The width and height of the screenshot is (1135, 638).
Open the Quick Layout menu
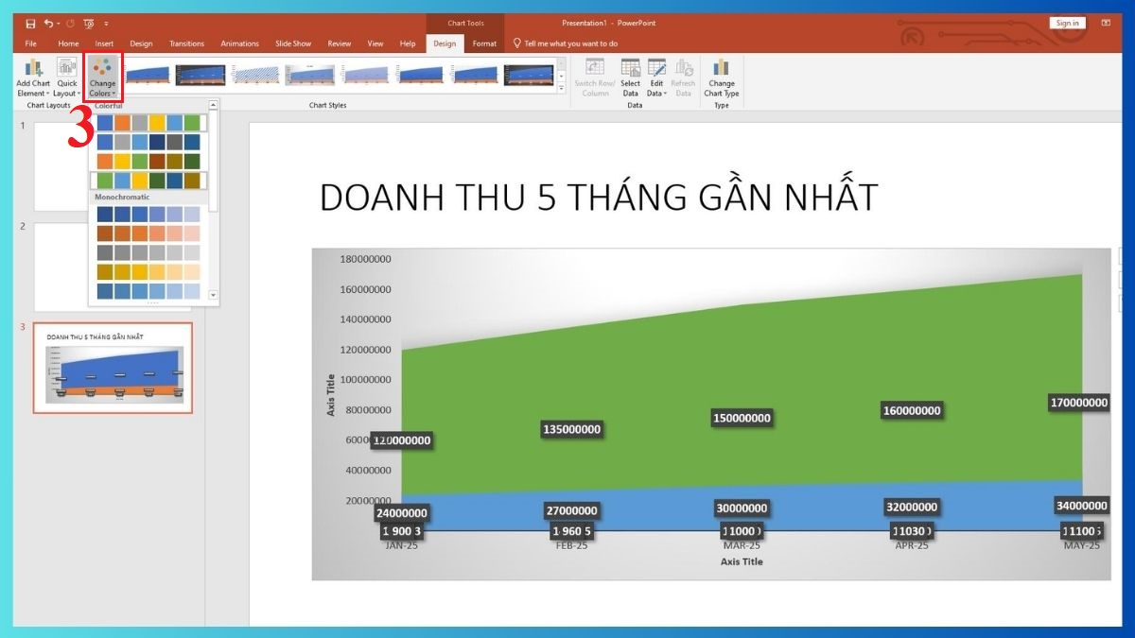(x=65, y=76)
